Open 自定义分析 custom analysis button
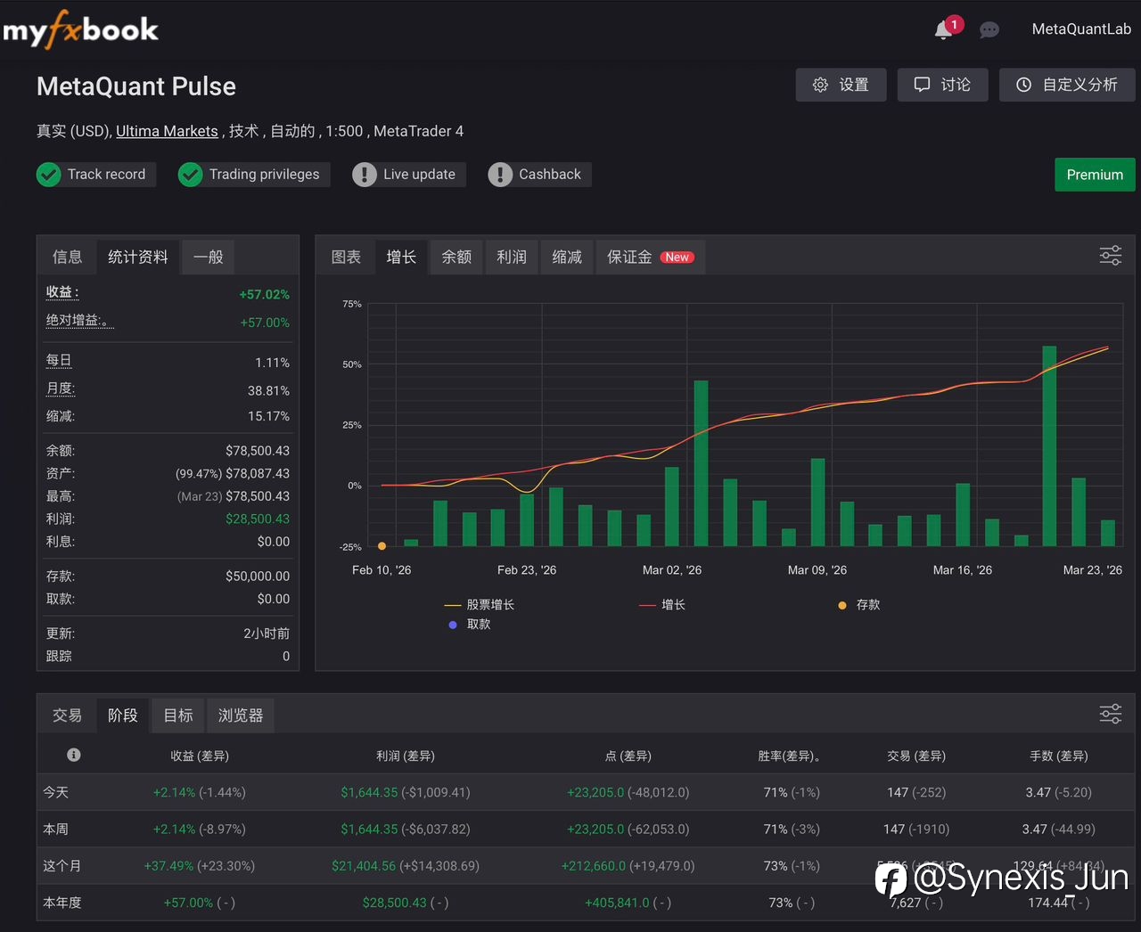 pos(1067,85)
